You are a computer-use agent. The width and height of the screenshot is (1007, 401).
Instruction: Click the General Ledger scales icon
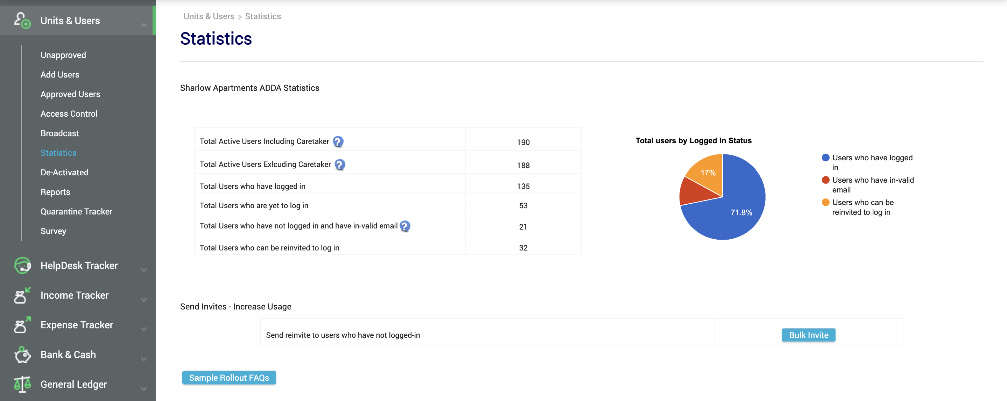tap(22, 384)
